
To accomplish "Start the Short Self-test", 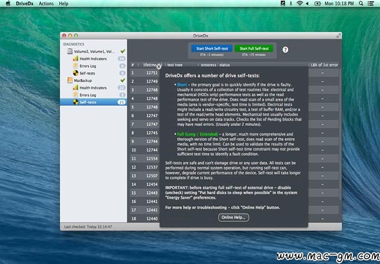I will [212, 49].
